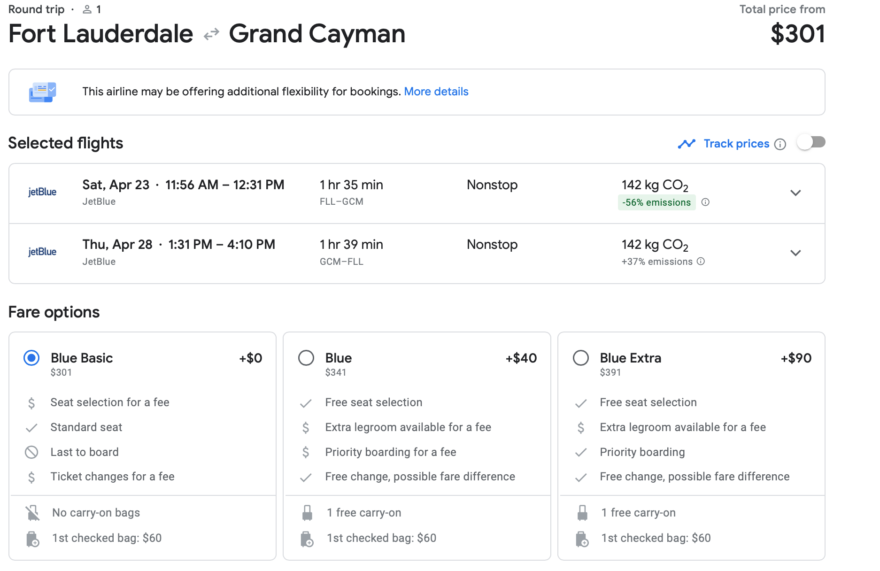Image resolution: width=880 pixels, height=571 pixels.
Task: Click the Blue Basic fare name
Action: pyautogui.click(x=82, y=358)
